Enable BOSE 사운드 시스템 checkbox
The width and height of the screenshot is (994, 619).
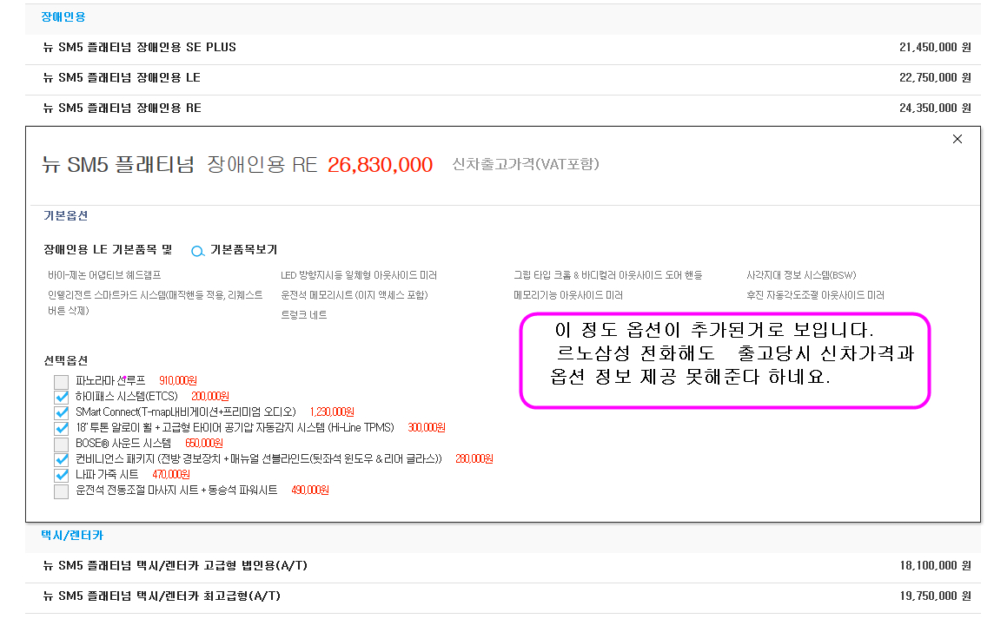tap(61, 444)
